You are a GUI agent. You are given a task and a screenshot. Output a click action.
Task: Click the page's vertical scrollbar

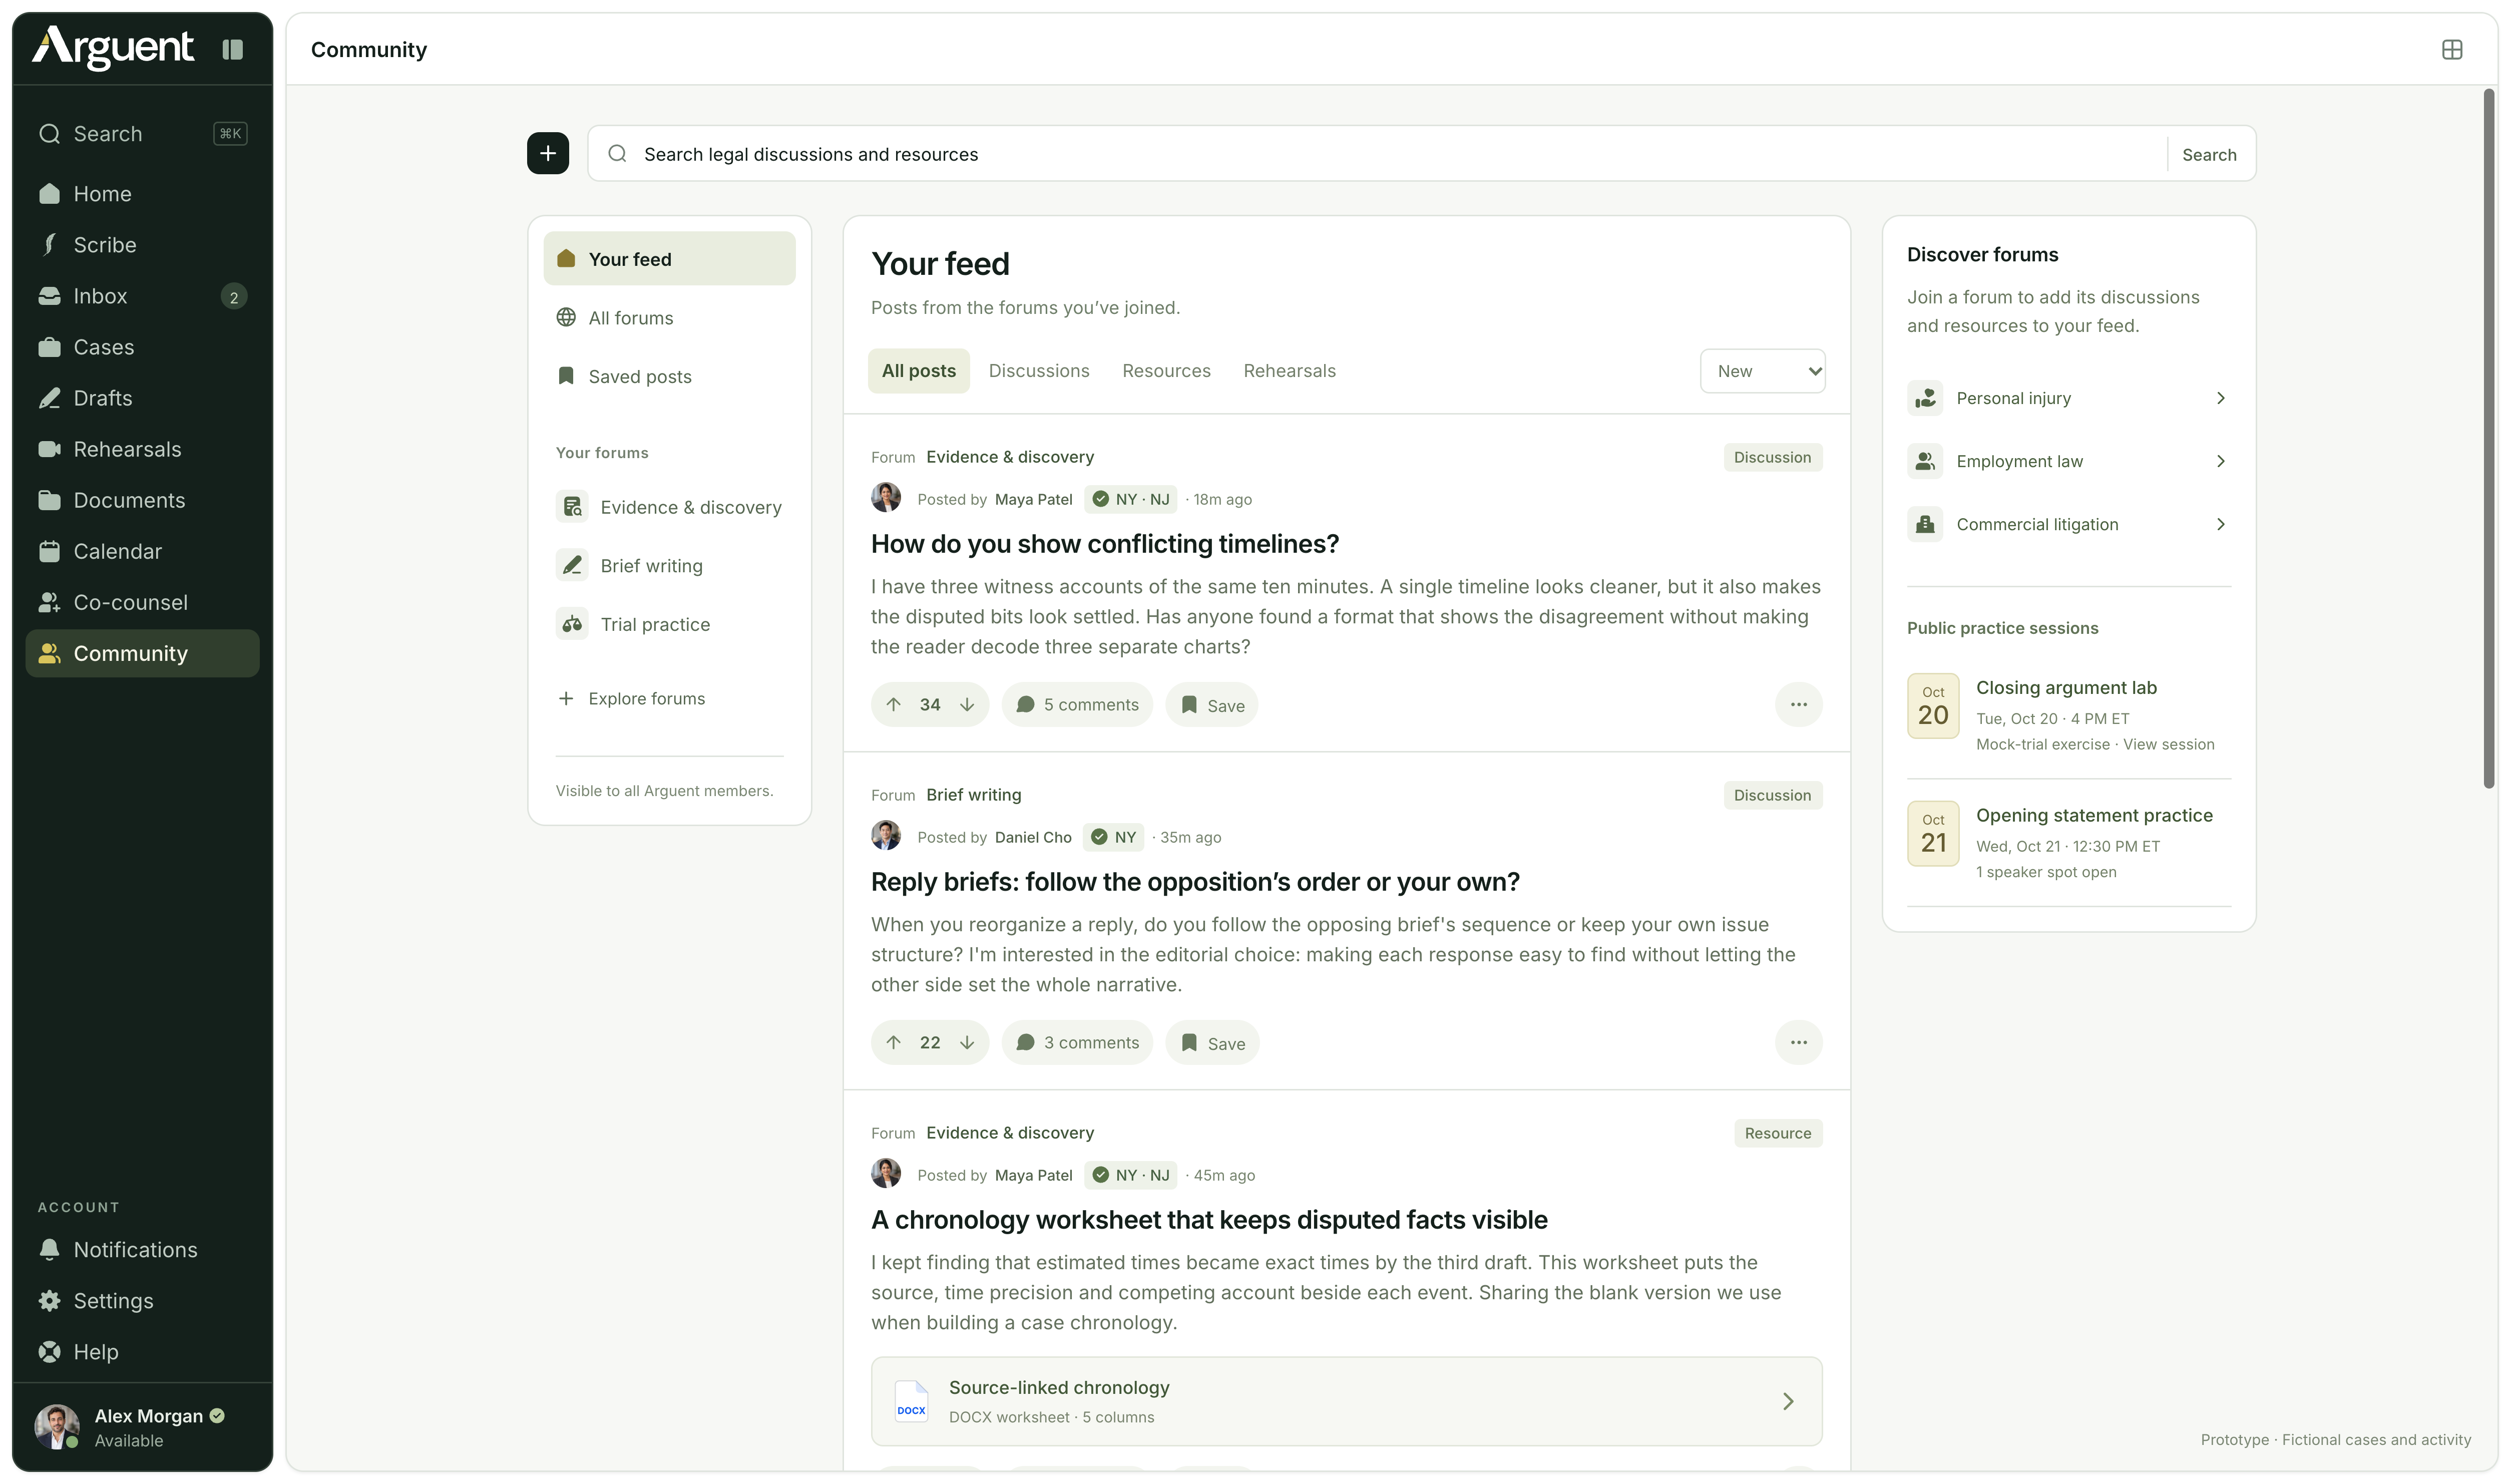tap(2489, 438)
